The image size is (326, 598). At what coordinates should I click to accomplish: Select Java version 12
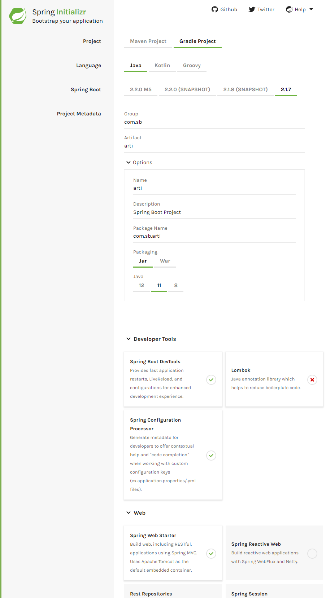pos(142,286)
